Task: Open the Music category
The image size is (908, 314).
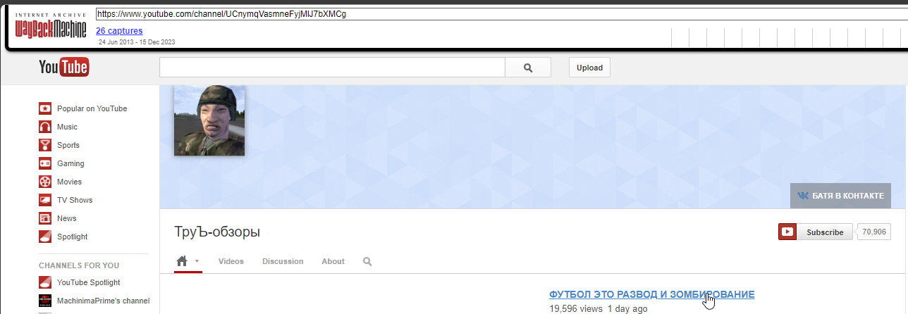Action: coord(68,127)
